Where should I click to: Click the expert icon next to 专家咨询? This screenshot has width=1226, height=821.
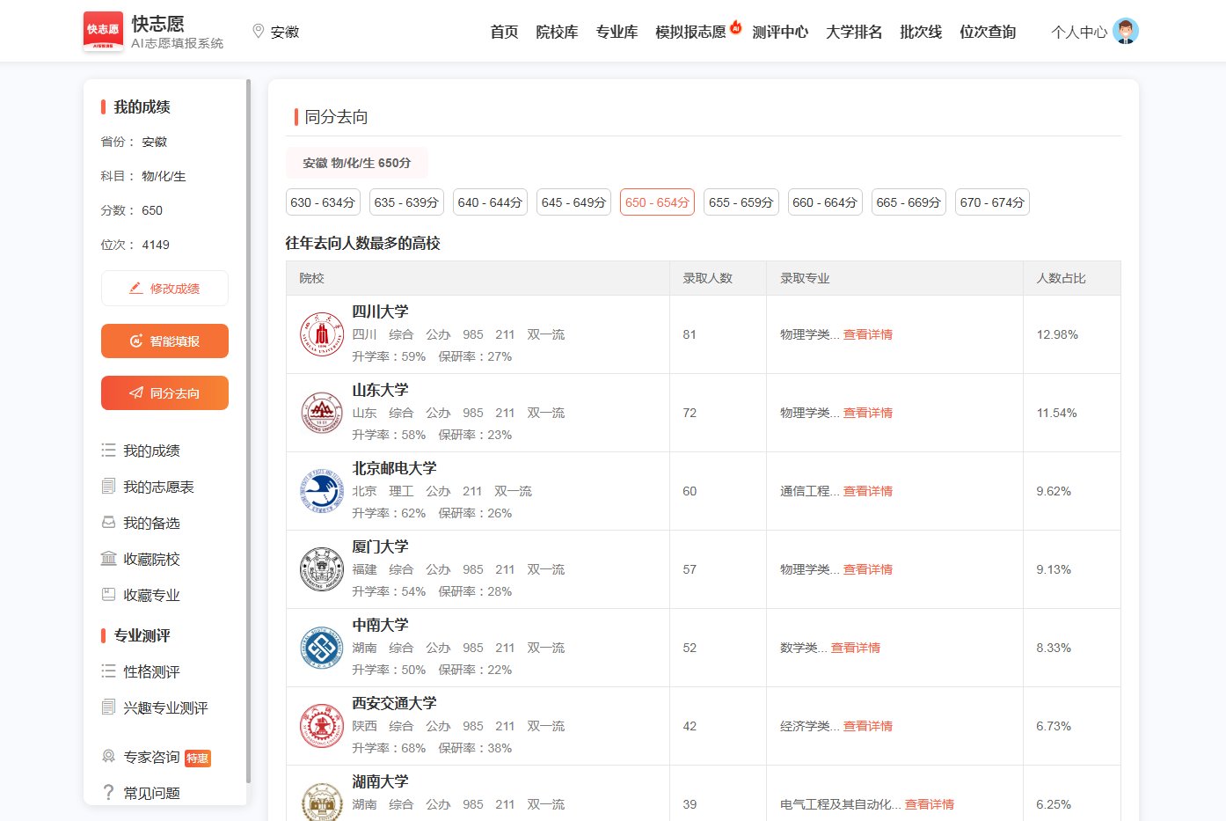(x=108, y=756)
